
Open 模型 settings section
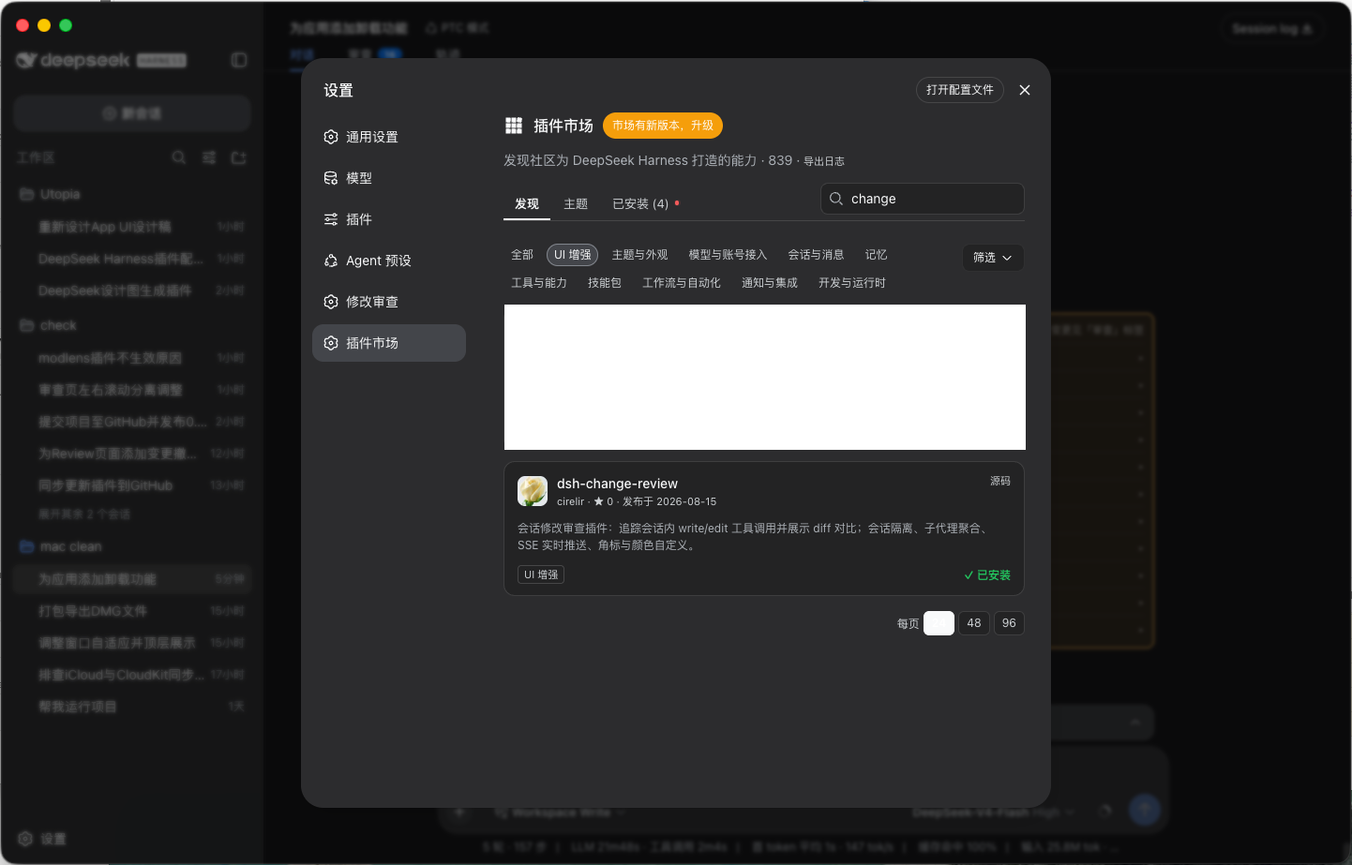388,178
